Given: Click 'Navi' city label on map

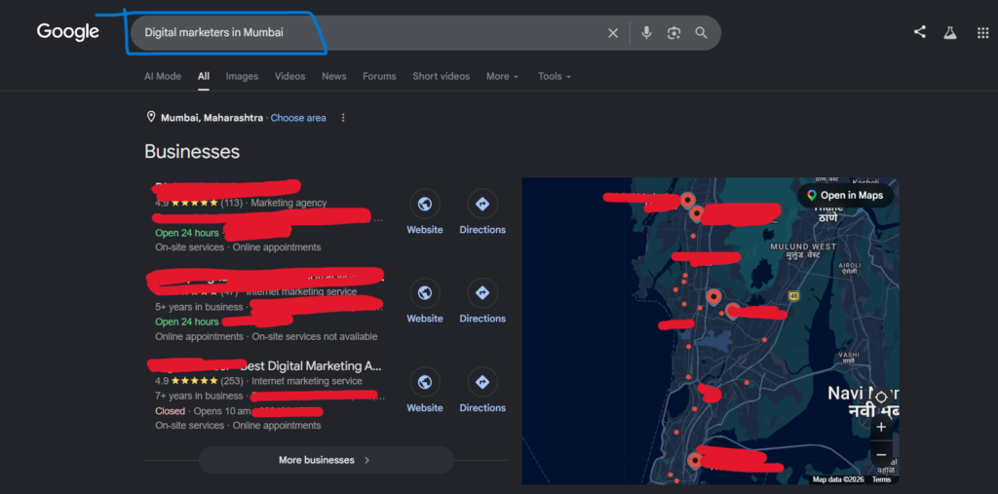Looking at the screenshot, I should (845, 393).
